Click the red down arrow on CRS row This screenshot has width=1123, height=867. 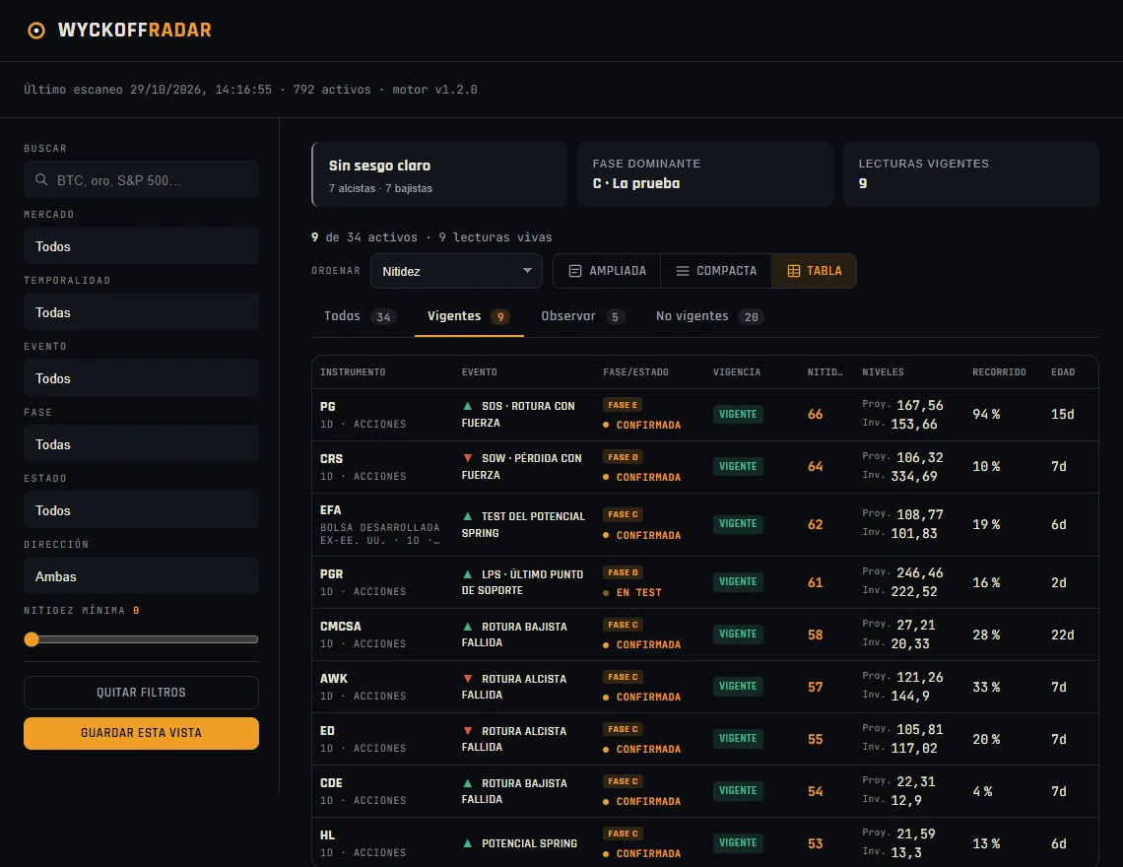[x=468, y=458]
